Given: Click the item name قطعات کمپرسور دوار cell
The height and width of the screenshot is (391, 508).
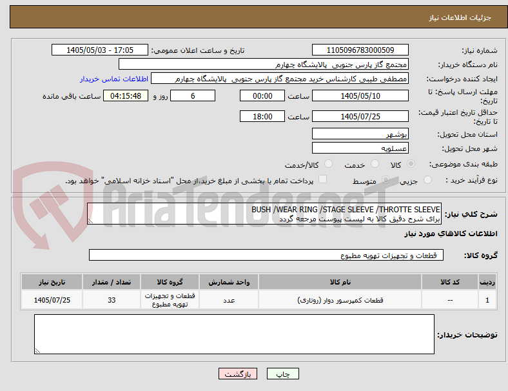Looking at the screenshot, I should 340,300.
